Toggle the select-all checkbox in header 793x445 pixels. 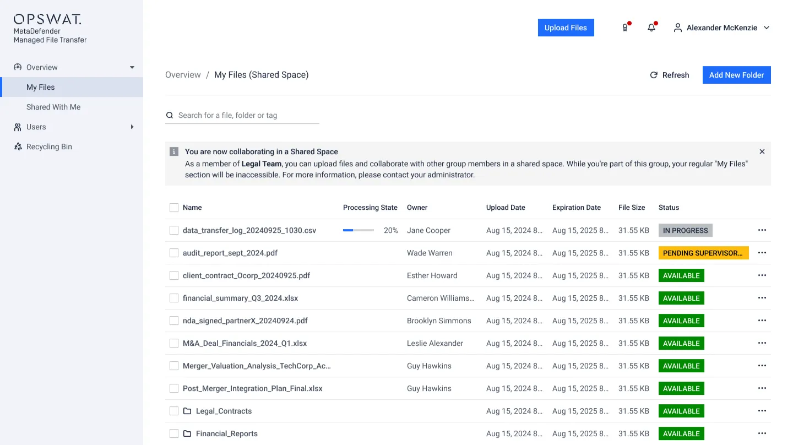[174, 208]
